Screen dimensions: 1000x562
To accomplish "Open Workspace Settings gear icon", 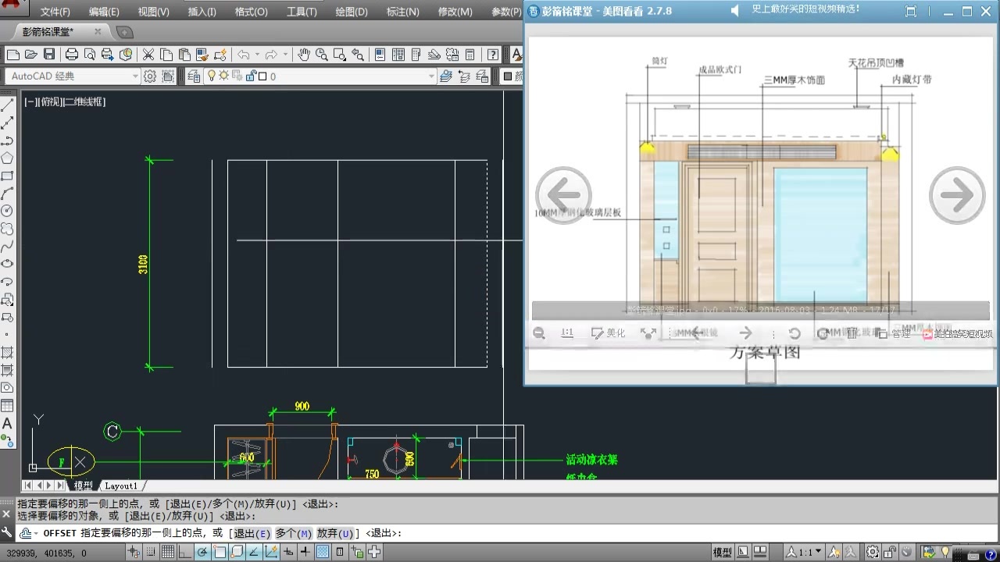I will (x=149, y=76).
